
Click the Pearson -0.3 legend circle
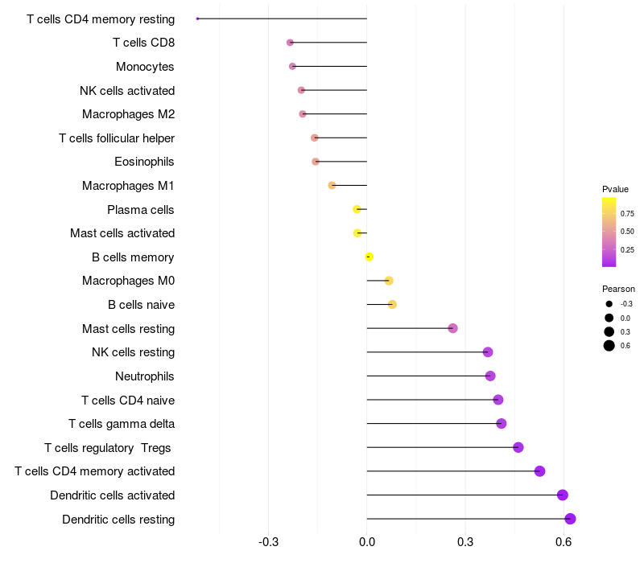pos(609,304)
